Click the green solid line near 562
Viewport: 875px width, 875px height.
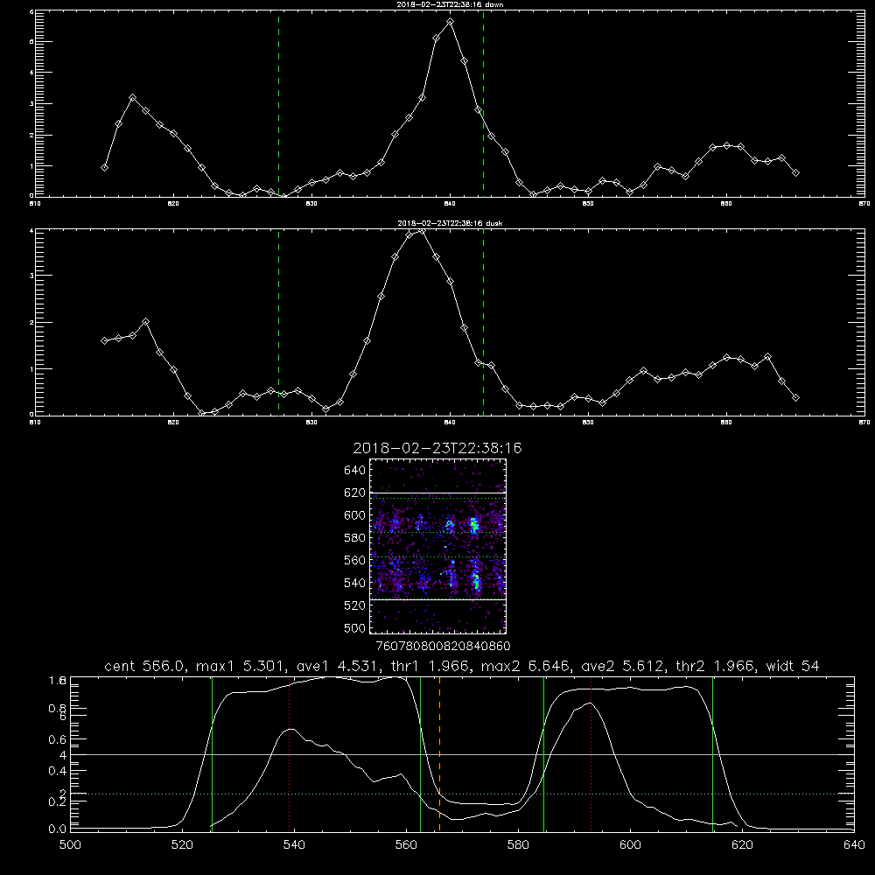click(420, 754)
